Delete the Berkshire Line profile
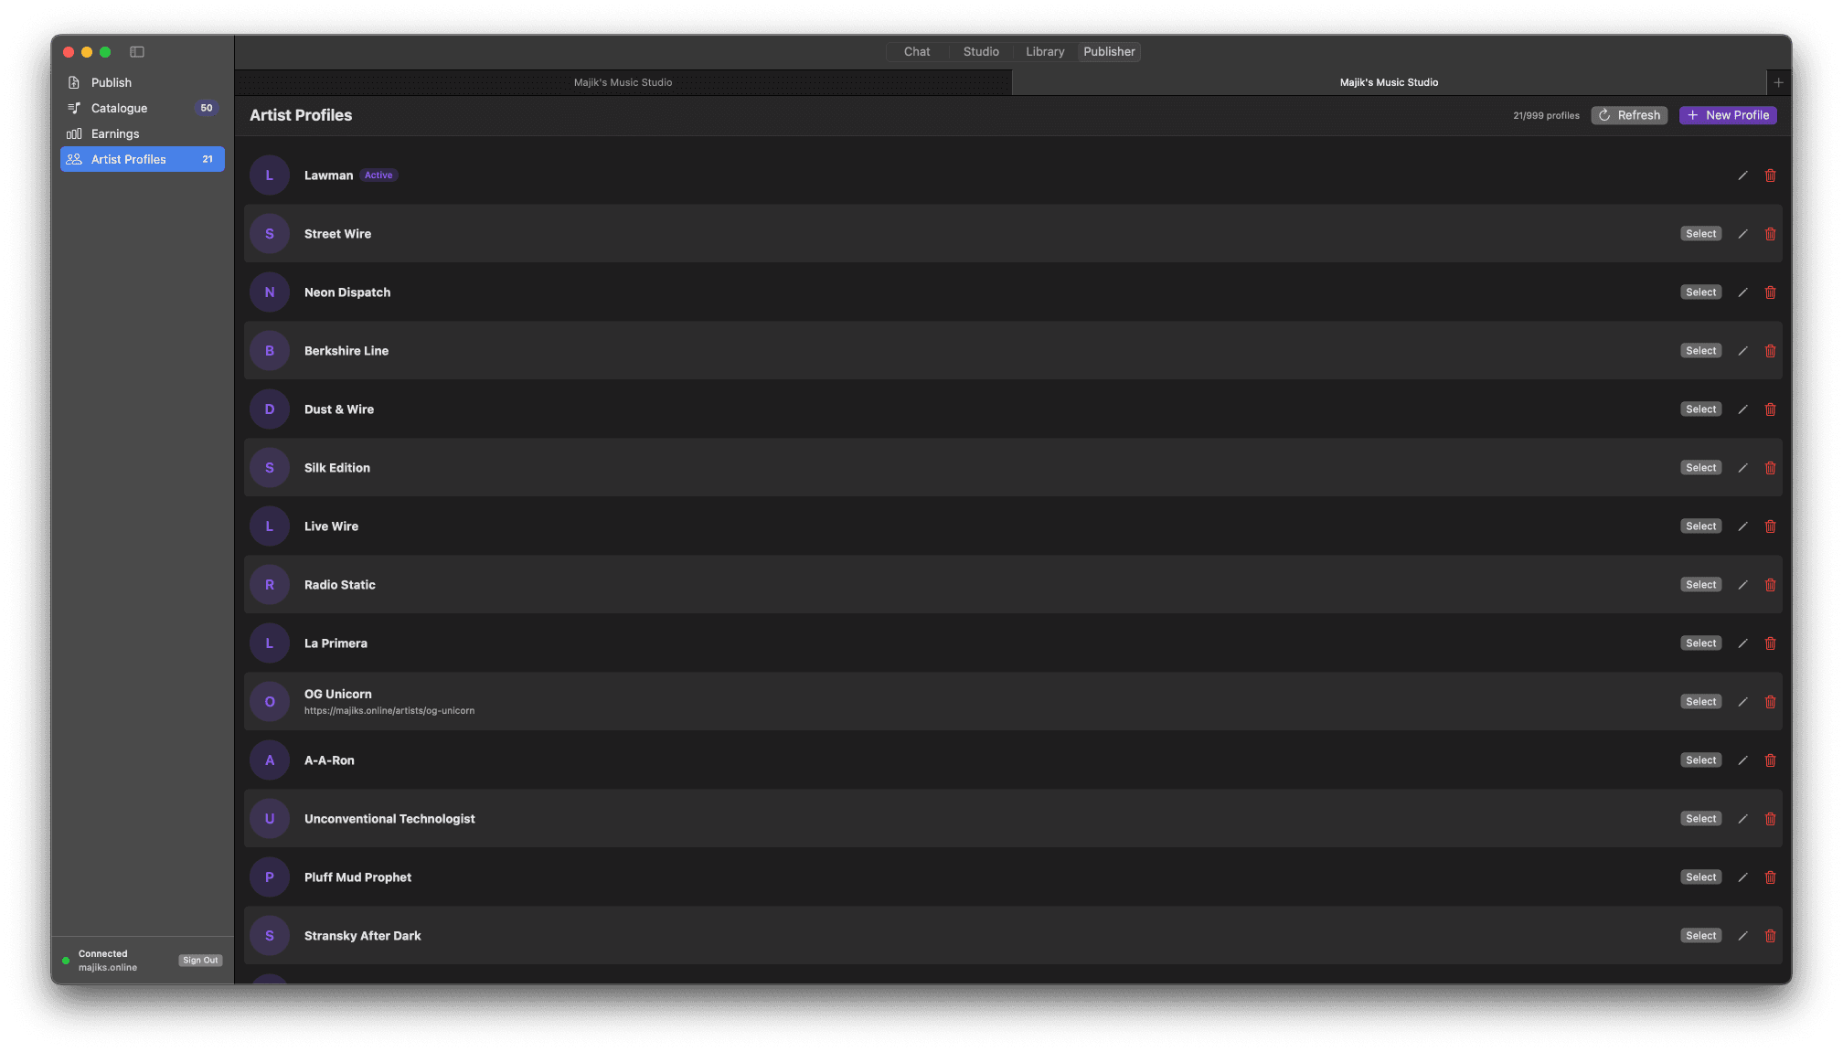This screenshot has width=1843, height=1052. pos(1770,351)
